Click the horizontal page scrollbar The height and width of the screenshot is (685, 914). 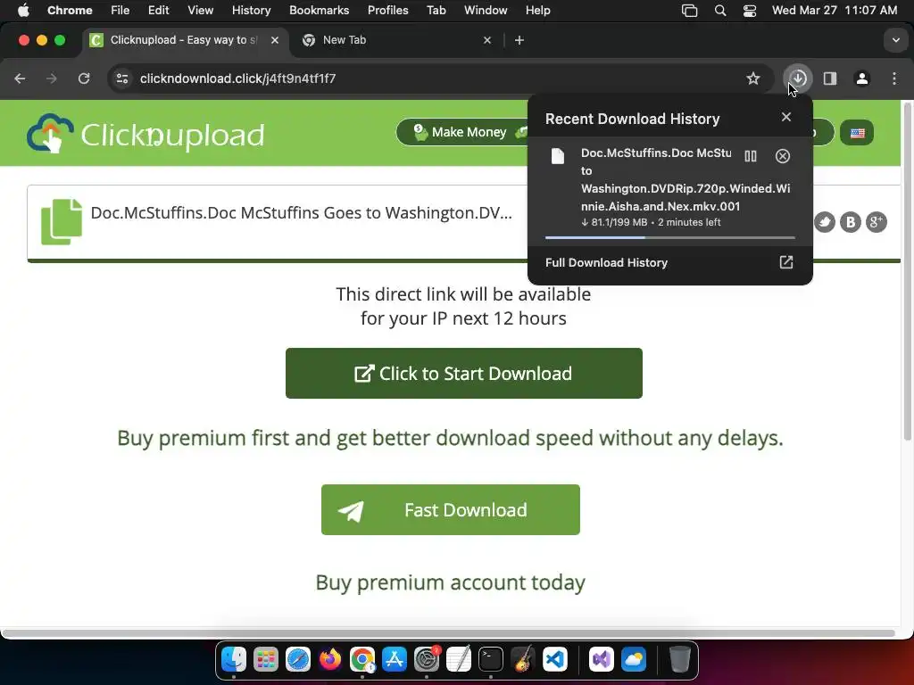coord(448,633)
